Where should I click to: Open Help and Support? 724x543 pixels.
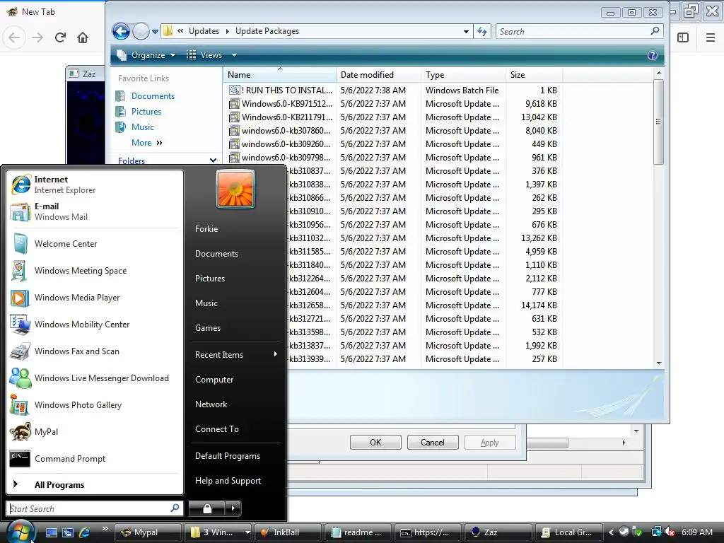[236, 481]
